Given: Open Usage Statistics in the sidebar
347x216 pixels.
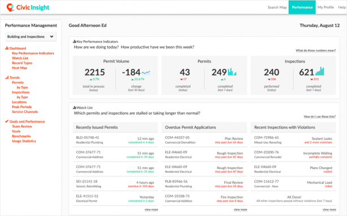Looking at the screenshot, I should 24,141.
